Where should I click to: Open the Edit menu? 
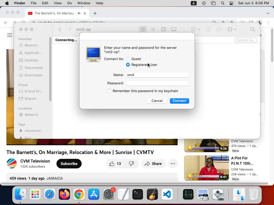(45, 3)
